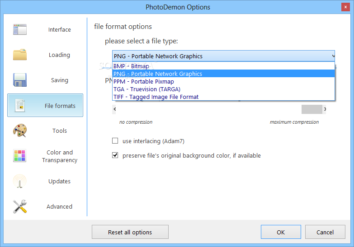The width and height of the screenshot is (354, 247).
Task: Select the Tools options section
Action: click(x=45, y=130)
